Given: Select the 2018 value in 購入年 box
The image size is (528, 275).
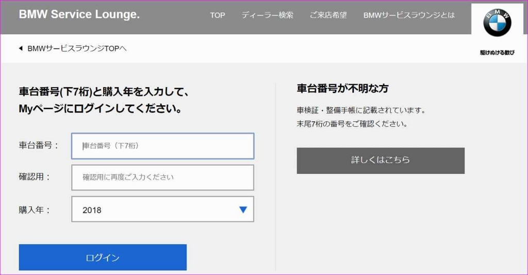Looking at the screenshot, I should tap(92, 210).
